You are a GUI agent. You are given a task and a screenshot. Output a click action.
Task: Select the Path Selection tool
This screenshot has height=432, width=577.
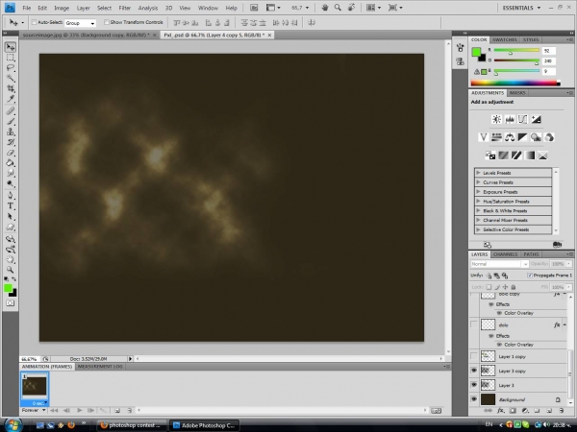click(11, 216)
